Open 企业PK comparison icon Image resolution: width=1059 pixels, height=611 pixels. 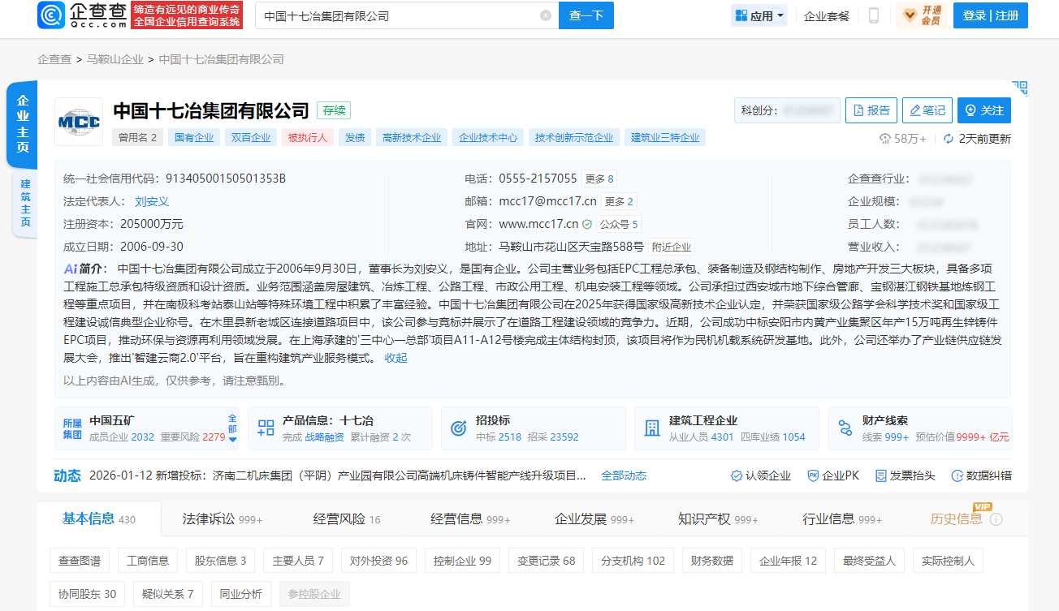coord(832,475)
